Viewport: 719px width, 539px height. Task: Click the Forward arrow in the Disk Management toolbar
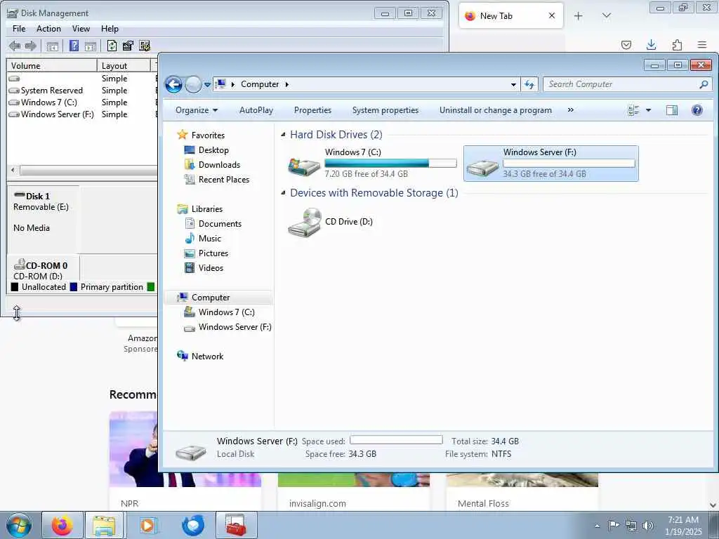31,46
